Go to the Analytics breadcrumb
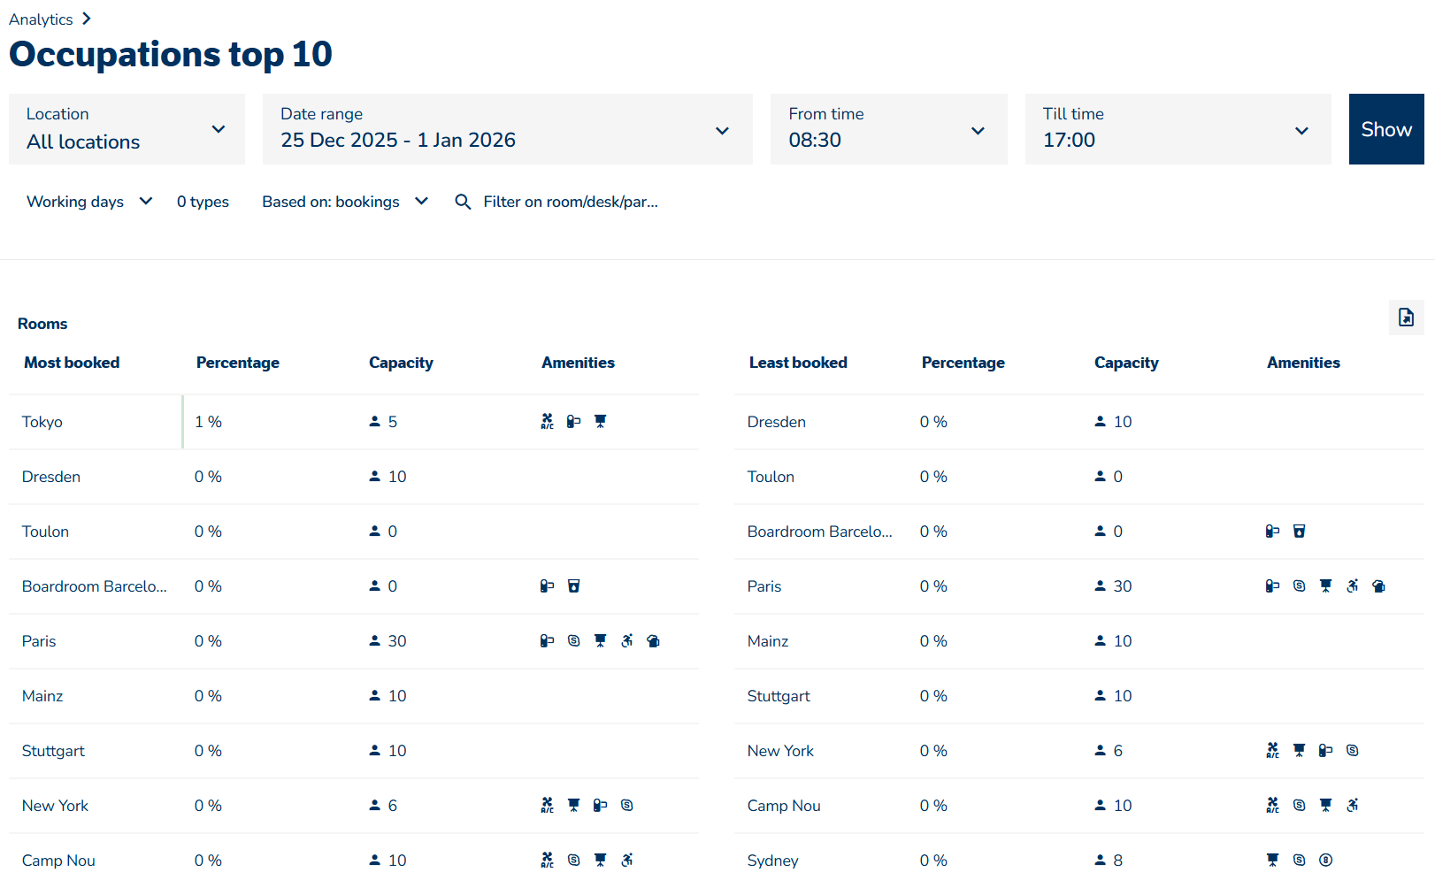Screen dimensions: 1435x880 pyautogui.click(x=41, y=19)
